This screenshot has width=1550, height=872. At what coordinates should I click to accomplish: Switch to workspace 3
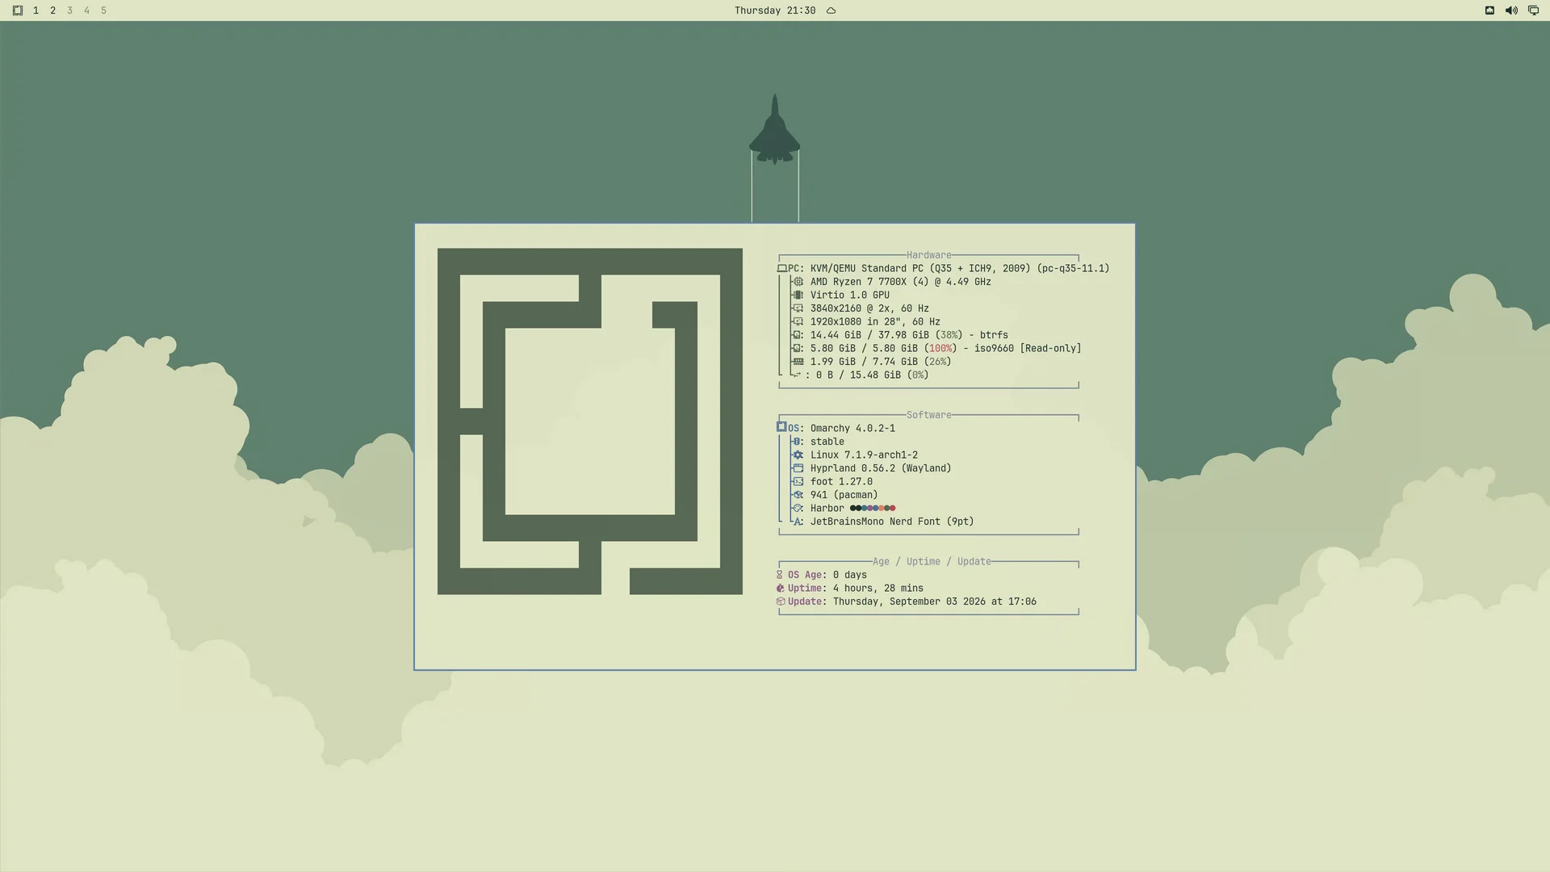[x=69, y=10]
